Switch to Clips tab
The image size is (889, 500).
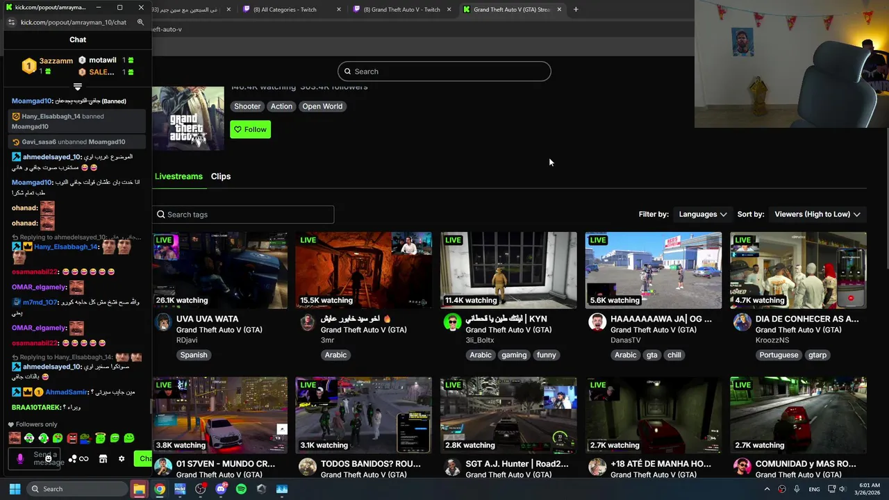pyautogui.click(x=221, y=176)
